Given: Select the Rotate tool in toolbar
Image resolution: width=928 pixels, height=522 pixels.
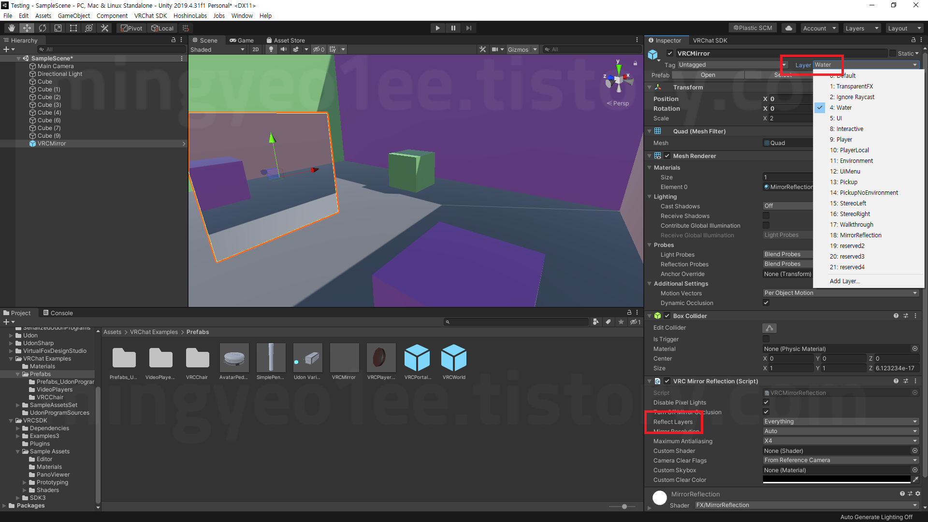Looking at the screenshot, I should (43, 28).
